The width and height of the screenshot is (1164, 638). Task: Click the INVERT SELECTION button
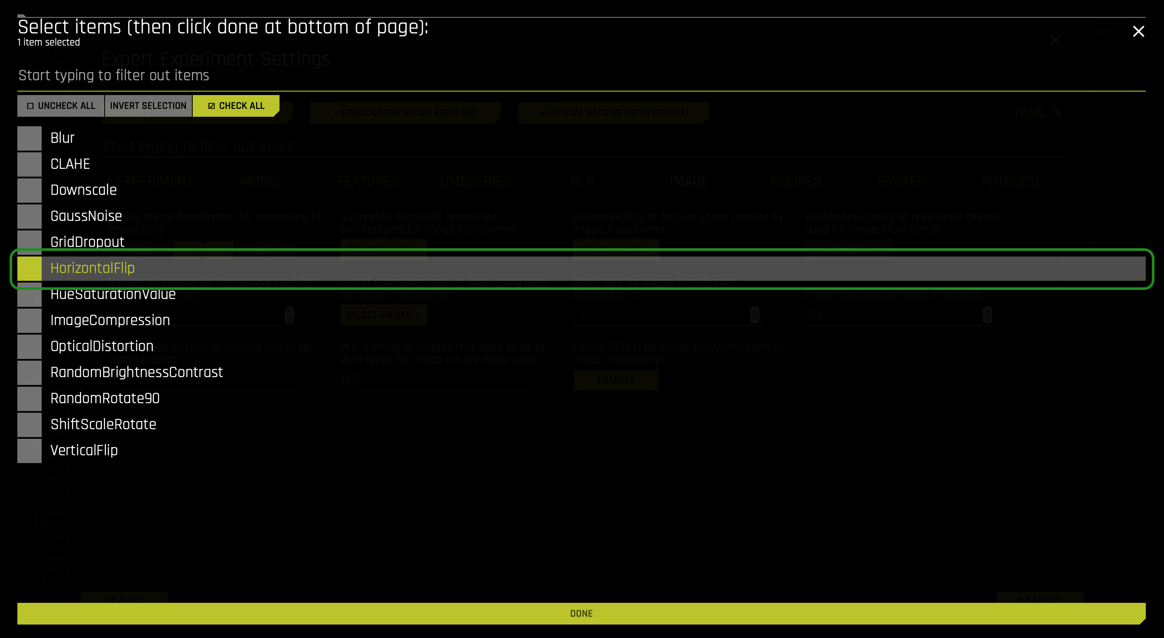(x=148, y=105)
